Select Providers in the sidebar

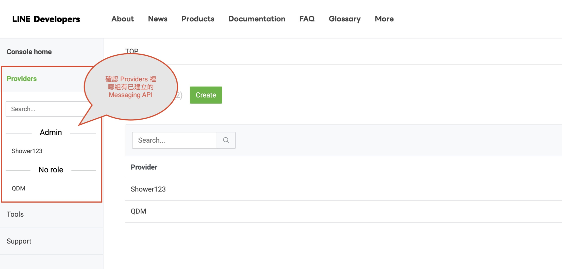pos(22,79)
